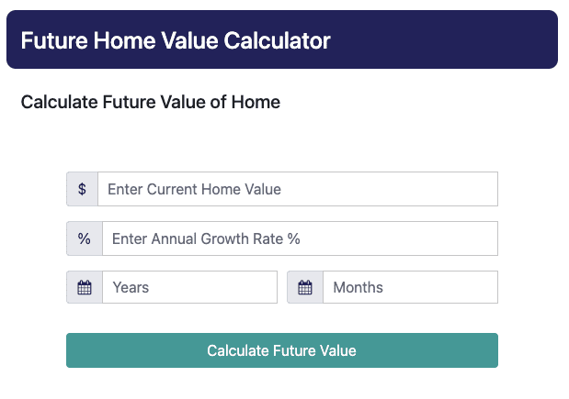Click the calendar icon beside Months

pyautogui.click(x=305, y=287)
